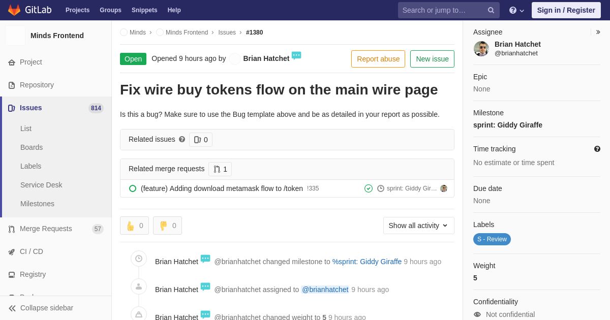Screen dimensions: 610x320
Task: Open the Show all activity dropdown
Action: pyautogui.click(x=419, y=226)
